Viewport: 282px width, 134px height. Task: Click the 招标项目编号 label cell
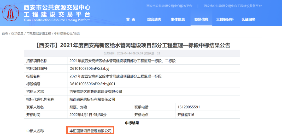(46, 69)
